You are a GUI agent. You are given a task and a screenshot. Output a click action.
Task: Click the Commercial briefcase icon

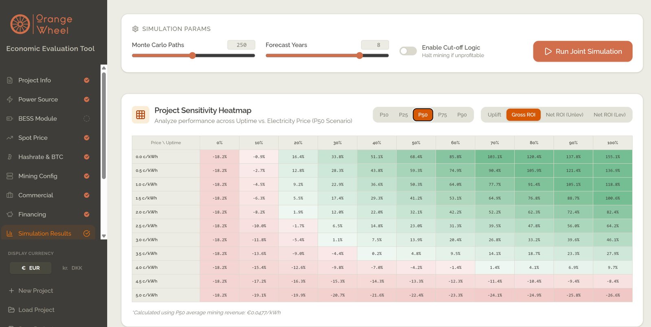[10, 195]
